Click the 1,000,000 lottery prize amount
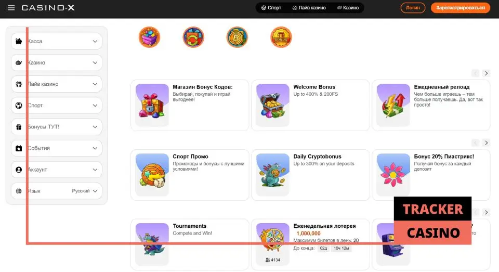This screenshot has width=499, height=272. point(308,234)
